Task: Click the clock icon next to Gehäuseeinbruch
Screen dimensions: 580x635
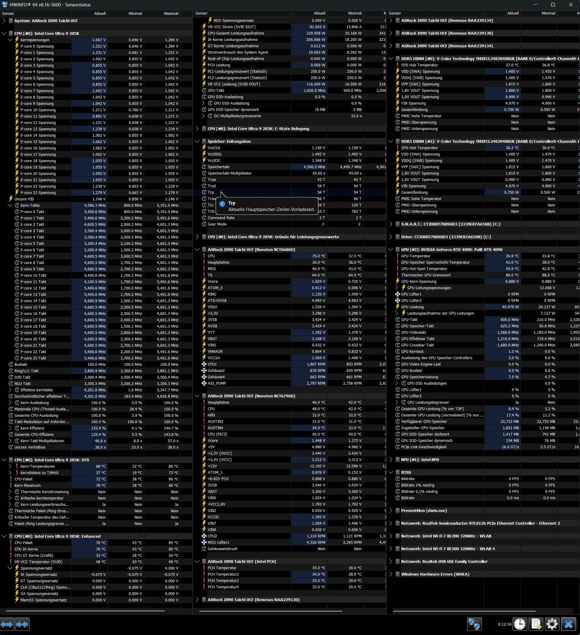Action: coord(204,549)
